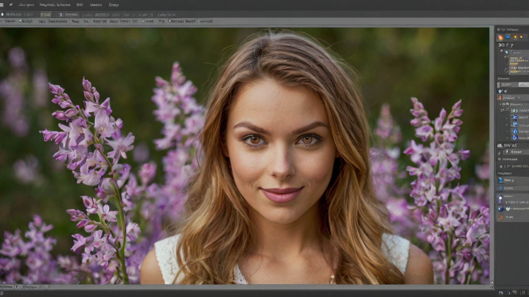Click the red-orange round icon in right panel
529x297 pixels.
(500, 37)
